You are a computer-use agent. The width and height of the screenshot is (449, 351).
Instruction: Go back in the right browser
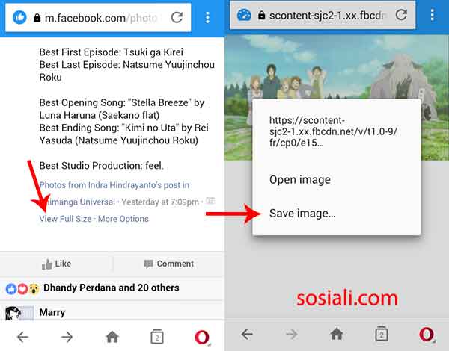pos(247,334)
